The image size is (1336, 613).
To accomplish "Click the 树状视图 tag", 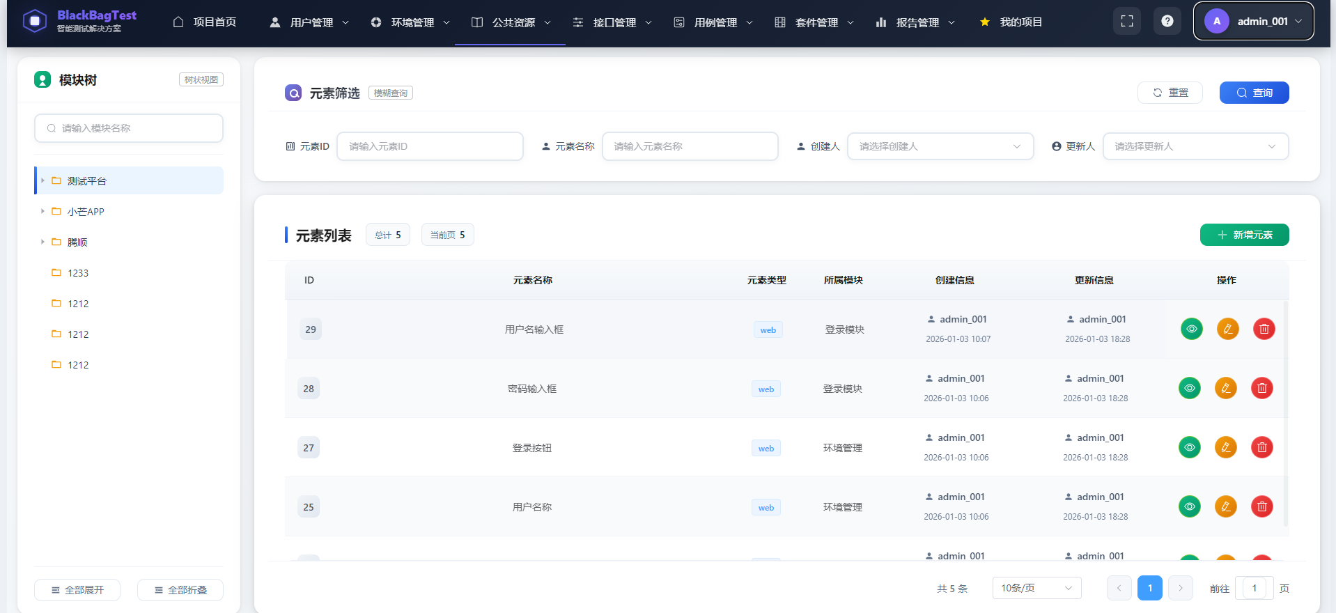I will [x=201, y=79].
